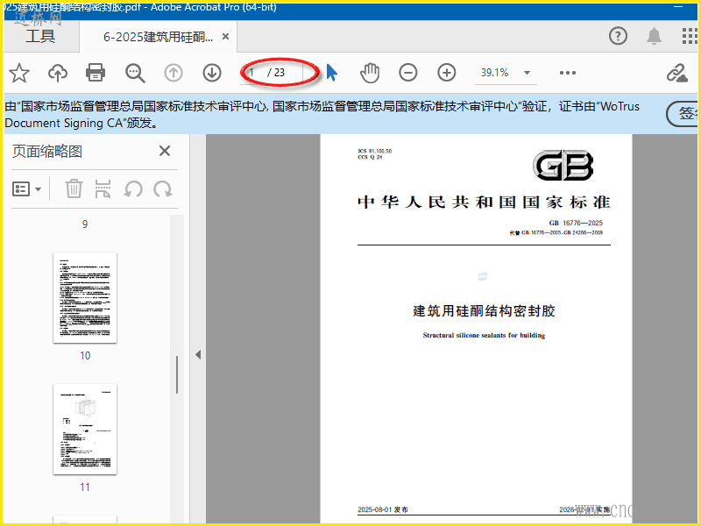
Task: Click the GB logo on the page
Action: [563, 165]
